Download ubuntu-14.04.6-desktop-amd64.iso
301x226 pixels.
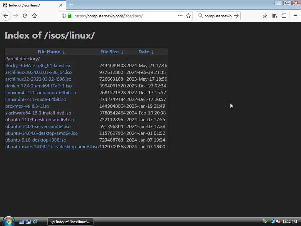click(x=41, y=133)
